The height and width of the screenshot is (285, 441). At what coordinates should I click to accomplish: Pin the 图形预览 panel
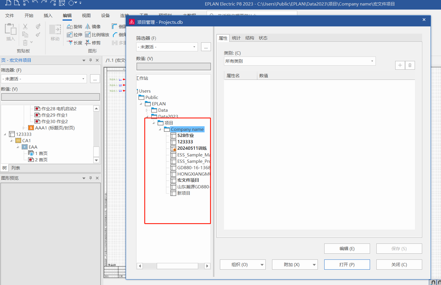pos(90,178)
